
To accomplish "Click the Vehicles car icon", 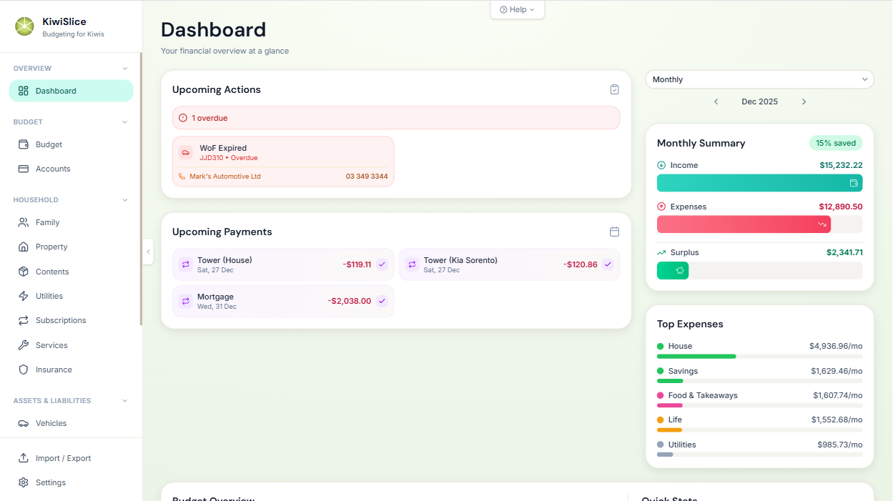I will pos(24,423).
